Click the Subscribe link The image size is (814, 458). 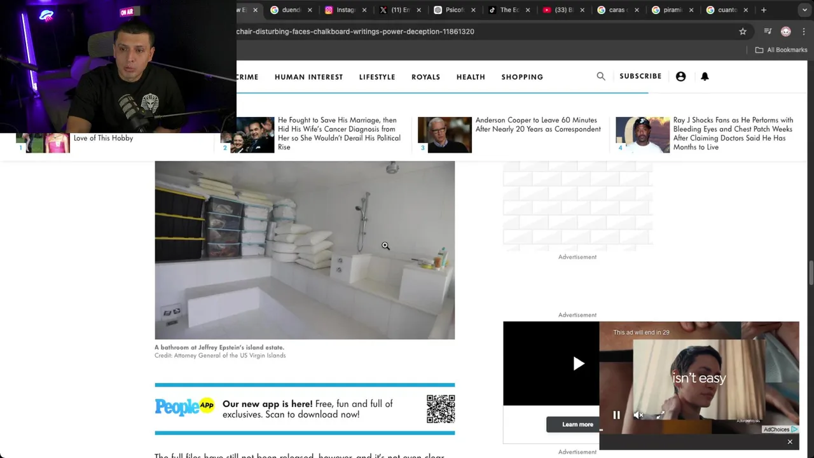tap(640, 76)
